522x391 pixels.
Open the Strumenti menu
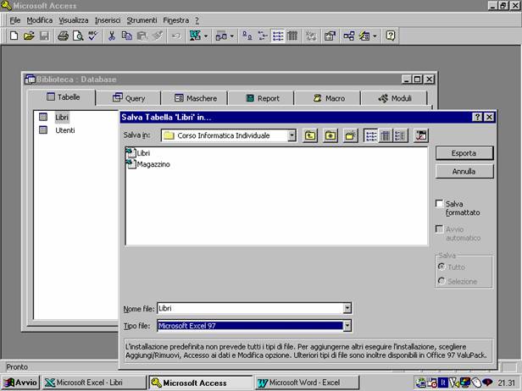pyautogui.click(x=142, y=20)
